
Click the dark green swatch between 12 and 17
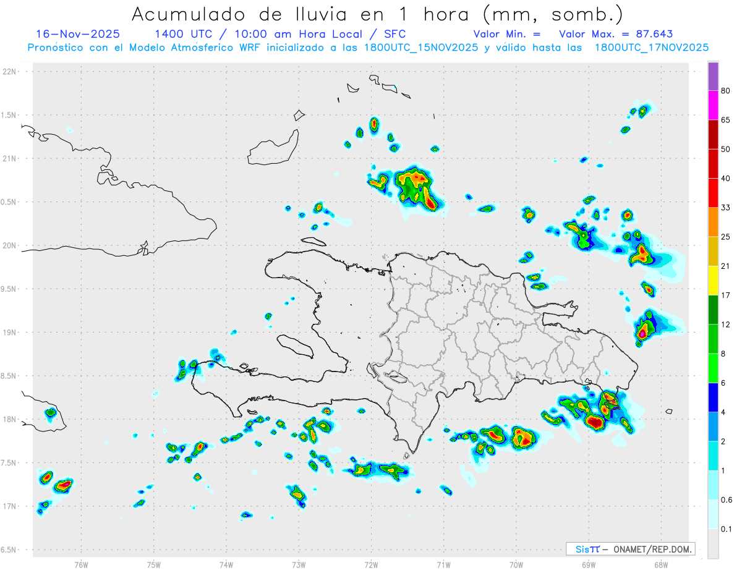click(713, 310)
